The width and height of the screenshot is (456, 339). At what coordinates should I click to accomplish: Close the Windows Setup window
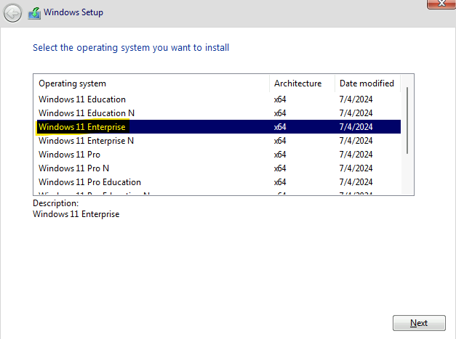[441, 4]
